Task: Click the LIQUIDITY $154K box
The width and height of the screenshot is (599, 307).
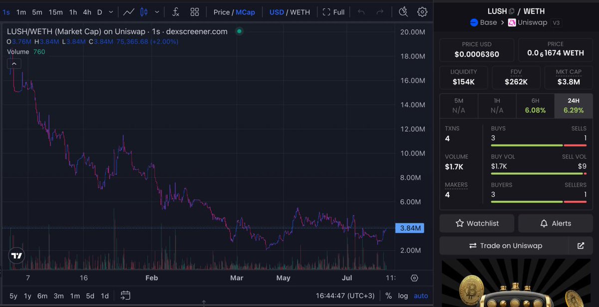Action: 464,77
